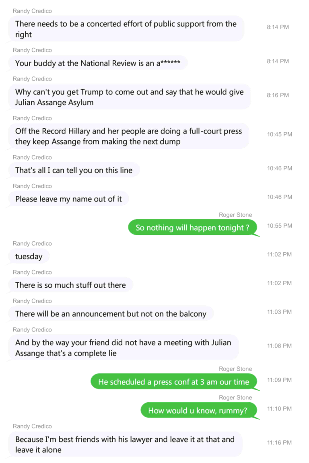
Task: Select the announcement "not on the balcony" message
Action: [x=111, y=314]
